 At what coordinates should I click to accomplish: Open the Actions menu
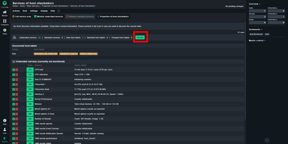[x=16, y=11]
